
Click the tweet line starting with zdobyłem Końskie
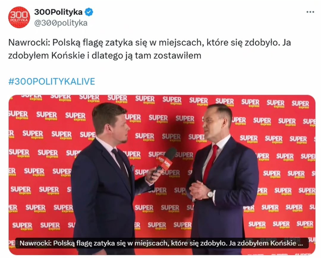(x=105, y=55)
